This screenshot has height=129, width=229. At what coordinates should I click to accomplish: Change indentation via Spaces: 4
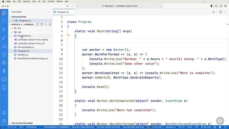171,127
